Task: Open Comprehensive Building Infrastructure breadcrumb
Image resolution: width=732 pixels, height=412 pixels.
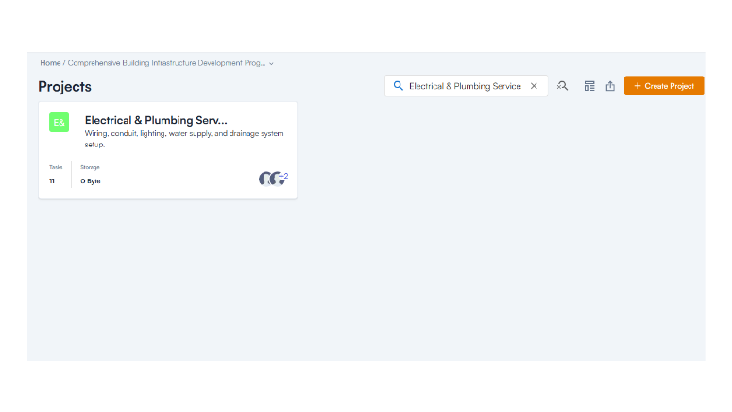Action: click(166, 63)
